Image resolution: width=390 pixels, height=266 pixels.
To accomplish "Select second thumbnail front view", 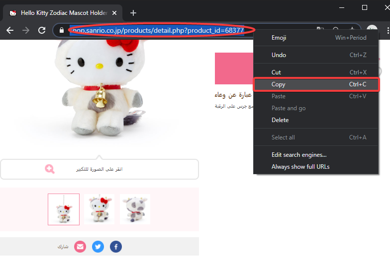I will (99, 209).
